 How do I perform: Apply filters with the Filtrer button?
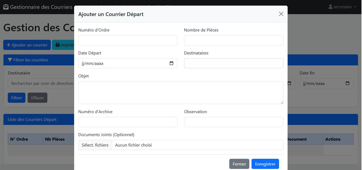[17, 98]
